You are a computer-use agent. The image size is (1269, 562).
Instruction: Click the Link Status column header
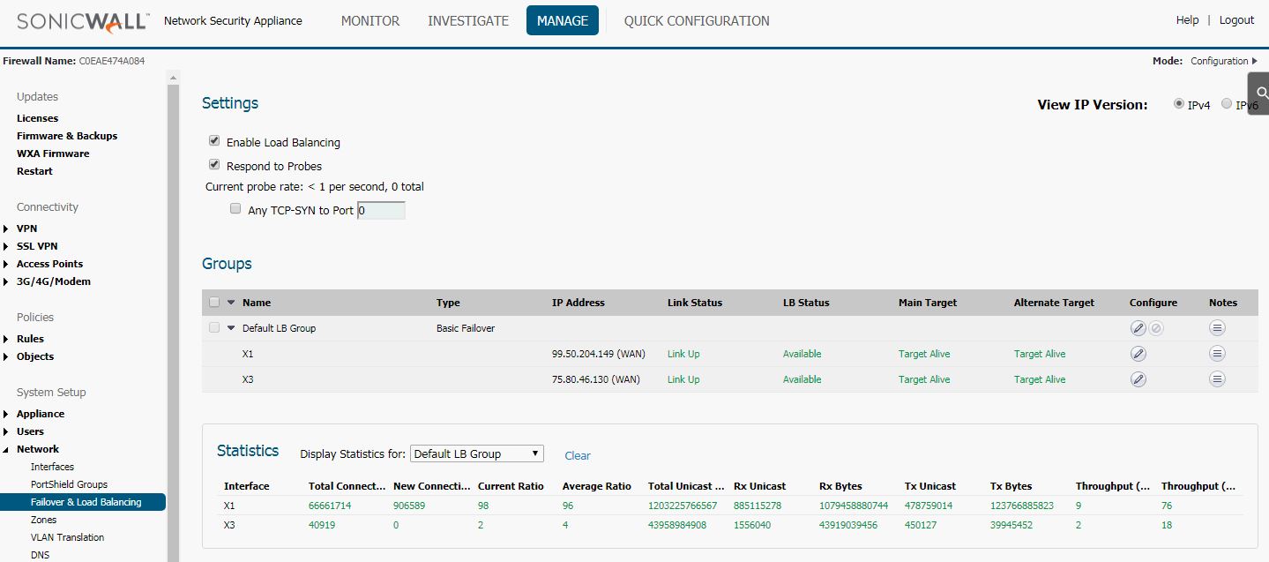point(695,303)
